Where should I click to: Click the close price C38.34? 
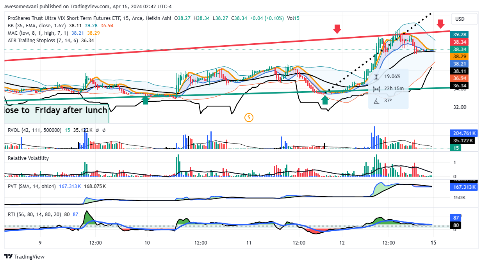239,18
